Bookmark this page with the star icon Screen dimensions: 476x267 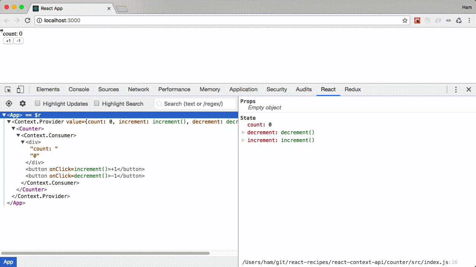pyautogui.click(x=405, y=20)
